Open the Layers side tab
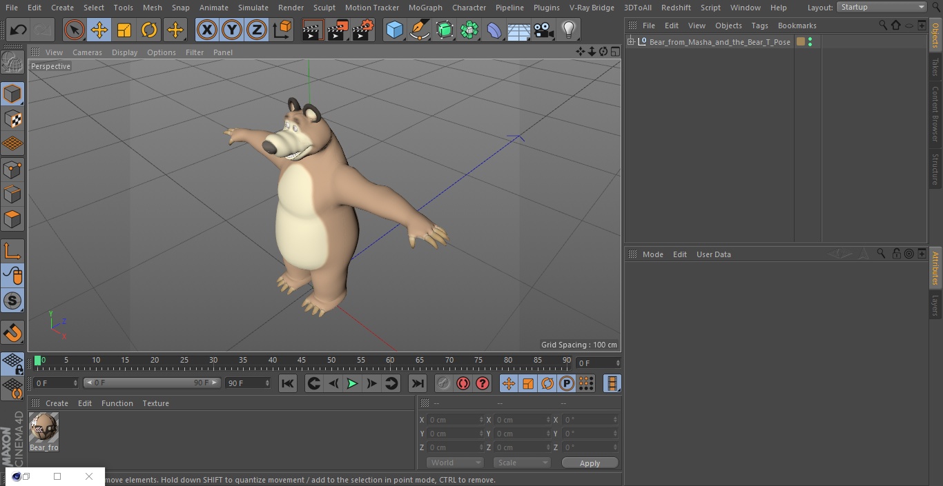This screenshot has height=486, width=943. pos(935,305)
